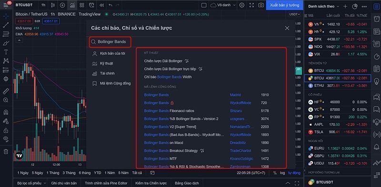Image resolution: width=381 pixels, height=187 pixels.
Task: Select the Mã lệnh Cộng đồng category
Action: pyautogui.click(x=111, y=83)
